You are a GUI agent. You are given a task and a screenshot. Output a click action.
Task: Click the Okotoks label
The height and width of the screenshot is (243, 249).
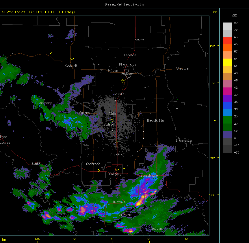pyautogui.click(x=119, y=202)
